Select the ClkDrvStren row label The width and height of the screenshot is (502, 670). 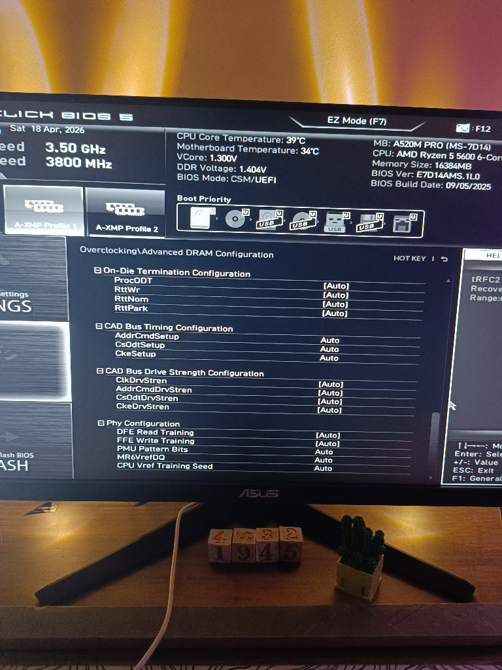click(x=141, y=380)
